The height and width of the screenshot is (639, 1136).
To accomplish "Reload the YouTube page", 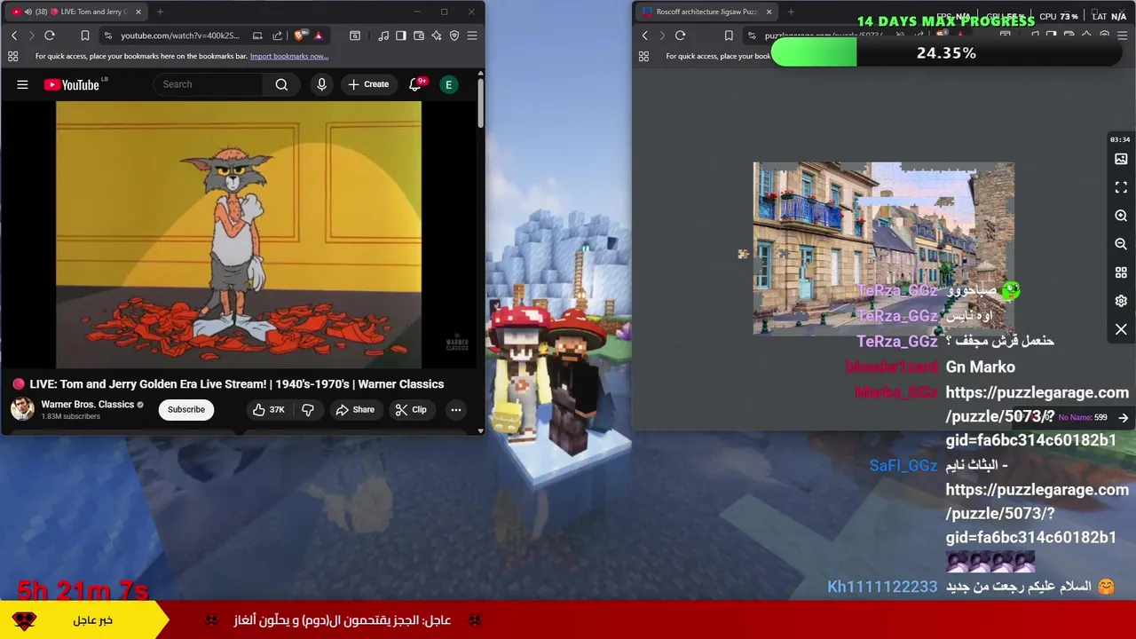I will pyautogui.click(x=50, y=35).
